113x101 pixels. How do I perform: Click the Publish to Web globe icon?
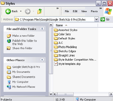pyautogui.click(x=9, y=41)
